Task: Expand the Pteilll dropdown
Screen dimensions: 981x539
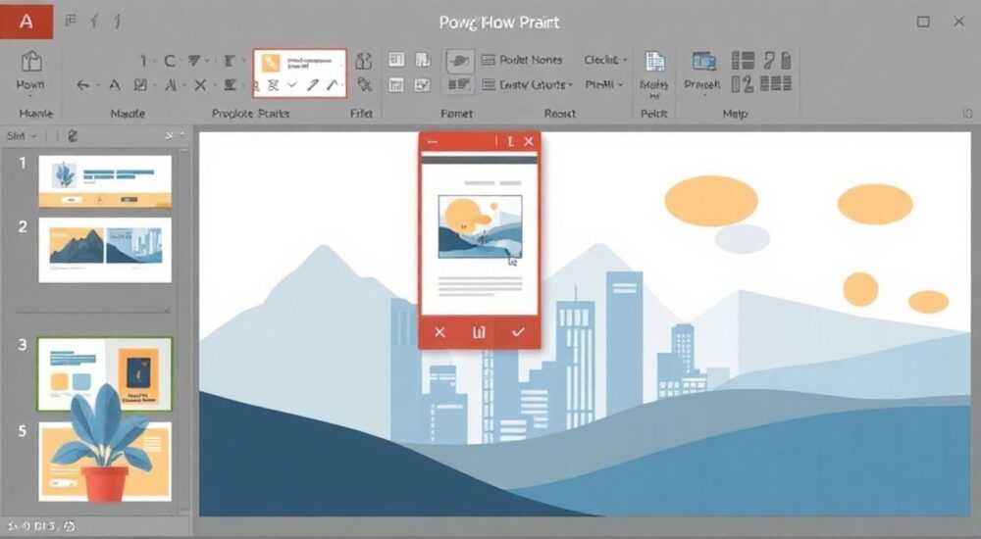Action: pyautogui.click(x=604, y=83)
